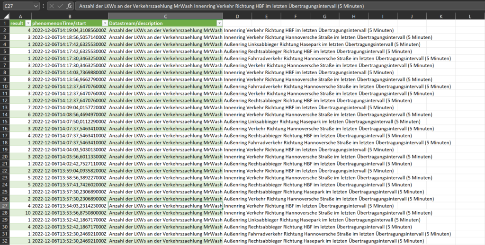Select the description cell in row 2
The width and height of the screenshot is (485, 245).
coord(165,30)
